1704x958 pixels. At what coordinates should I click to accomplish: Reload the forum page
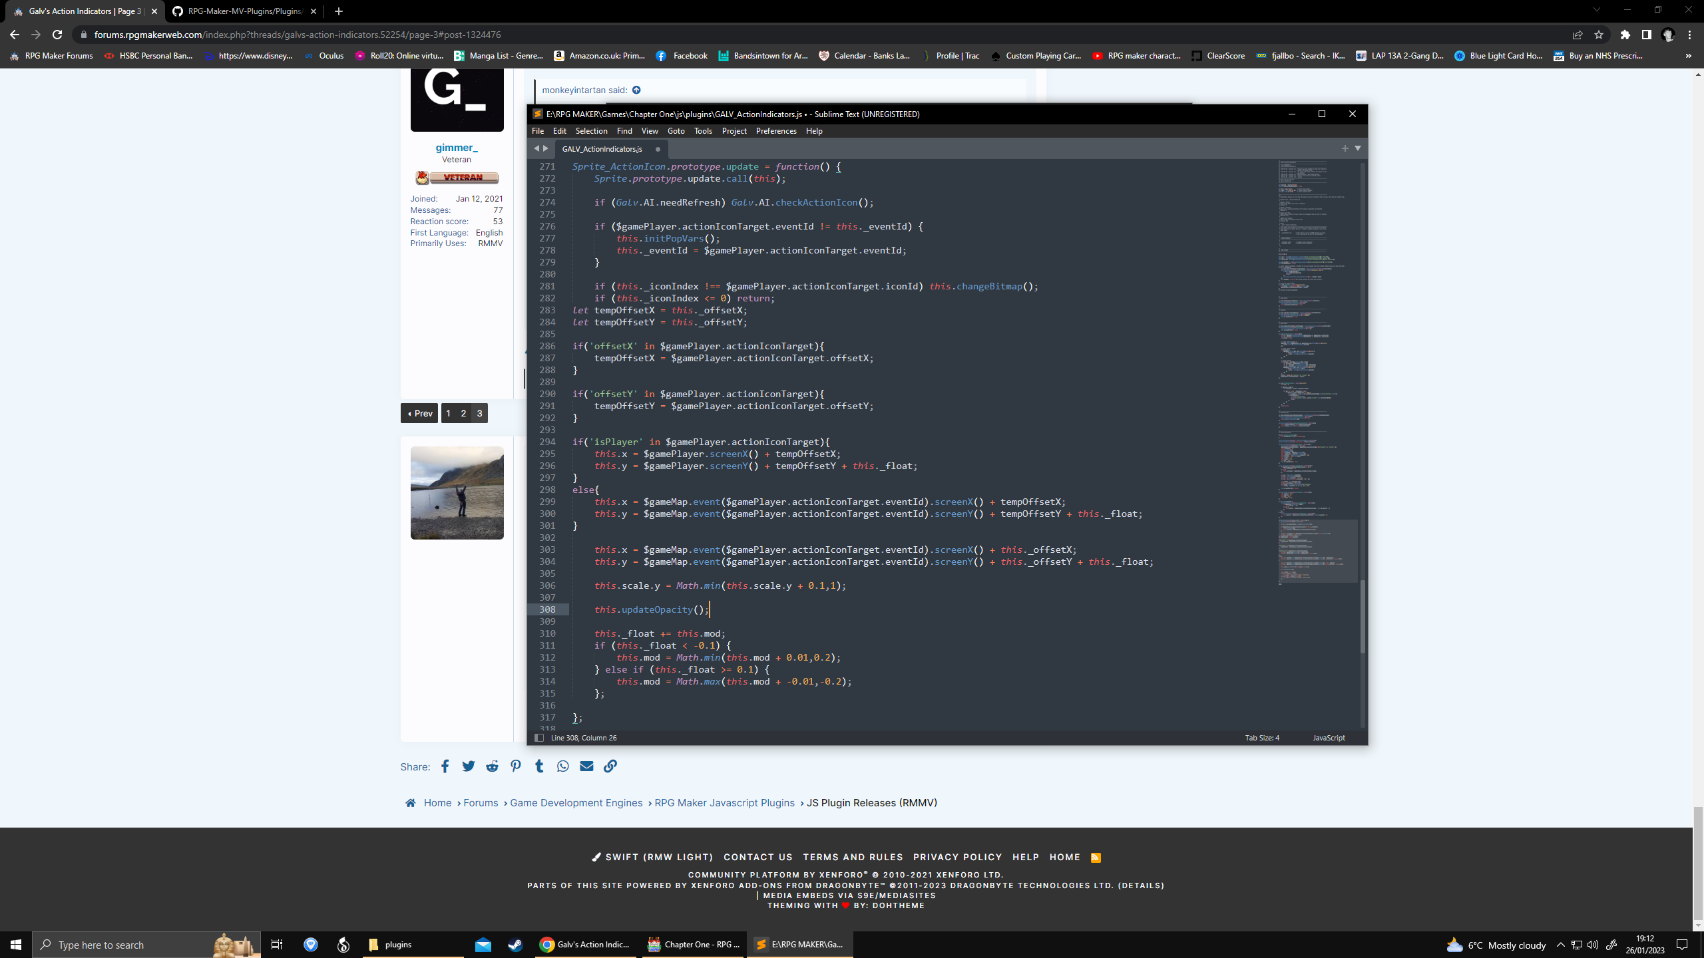58,35
